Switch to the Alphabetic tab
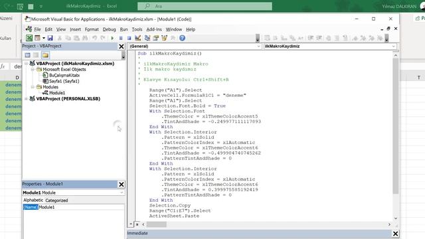The width and height of the screenshot is (425, 239). point(33,200)
